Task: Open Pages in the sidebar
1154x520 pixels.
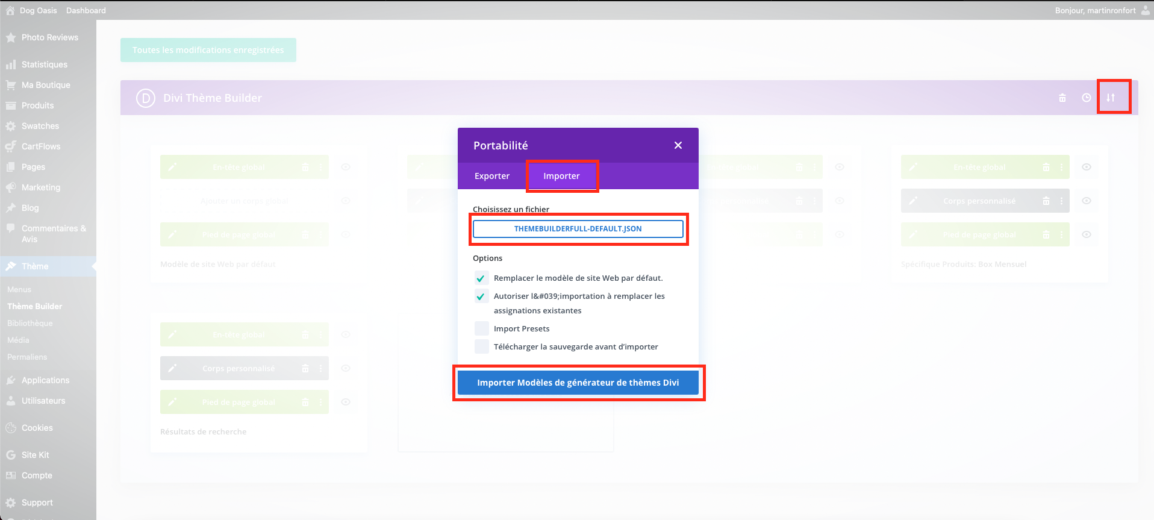Action: pyautogui.click(x=33, y=167)
